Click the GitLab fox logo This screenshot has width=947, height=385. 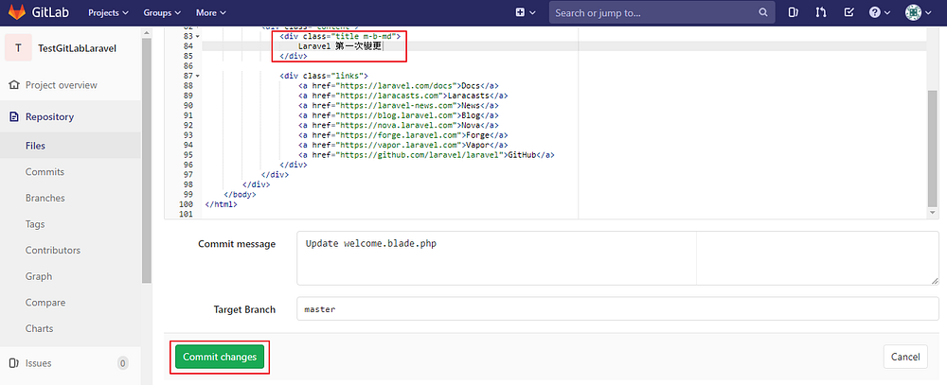pos(17,12)
